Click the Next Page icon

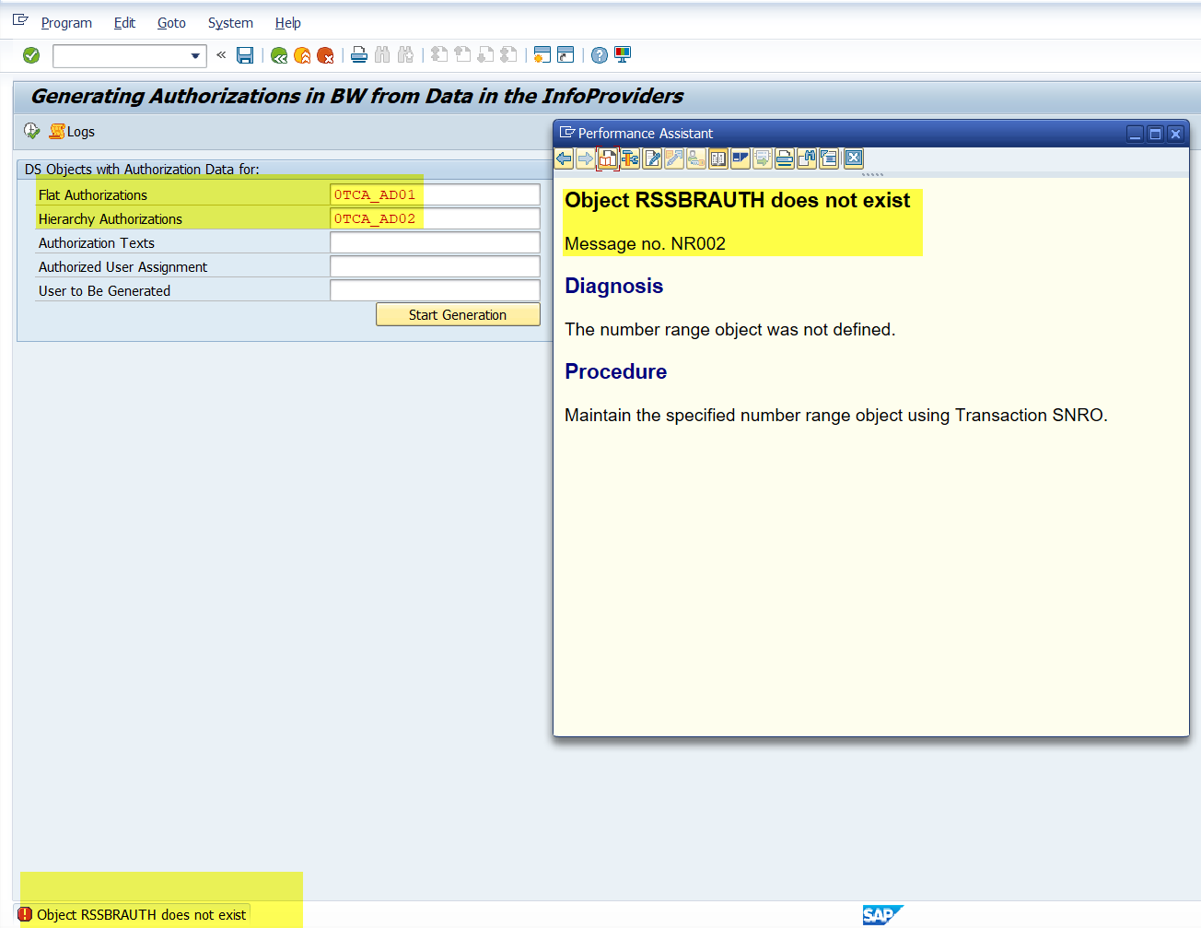click(x=485, y=55)
